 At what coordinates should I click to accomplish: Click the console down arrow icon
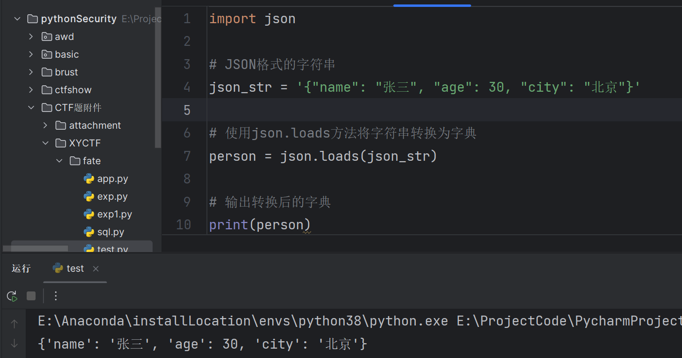pos(14,344)
